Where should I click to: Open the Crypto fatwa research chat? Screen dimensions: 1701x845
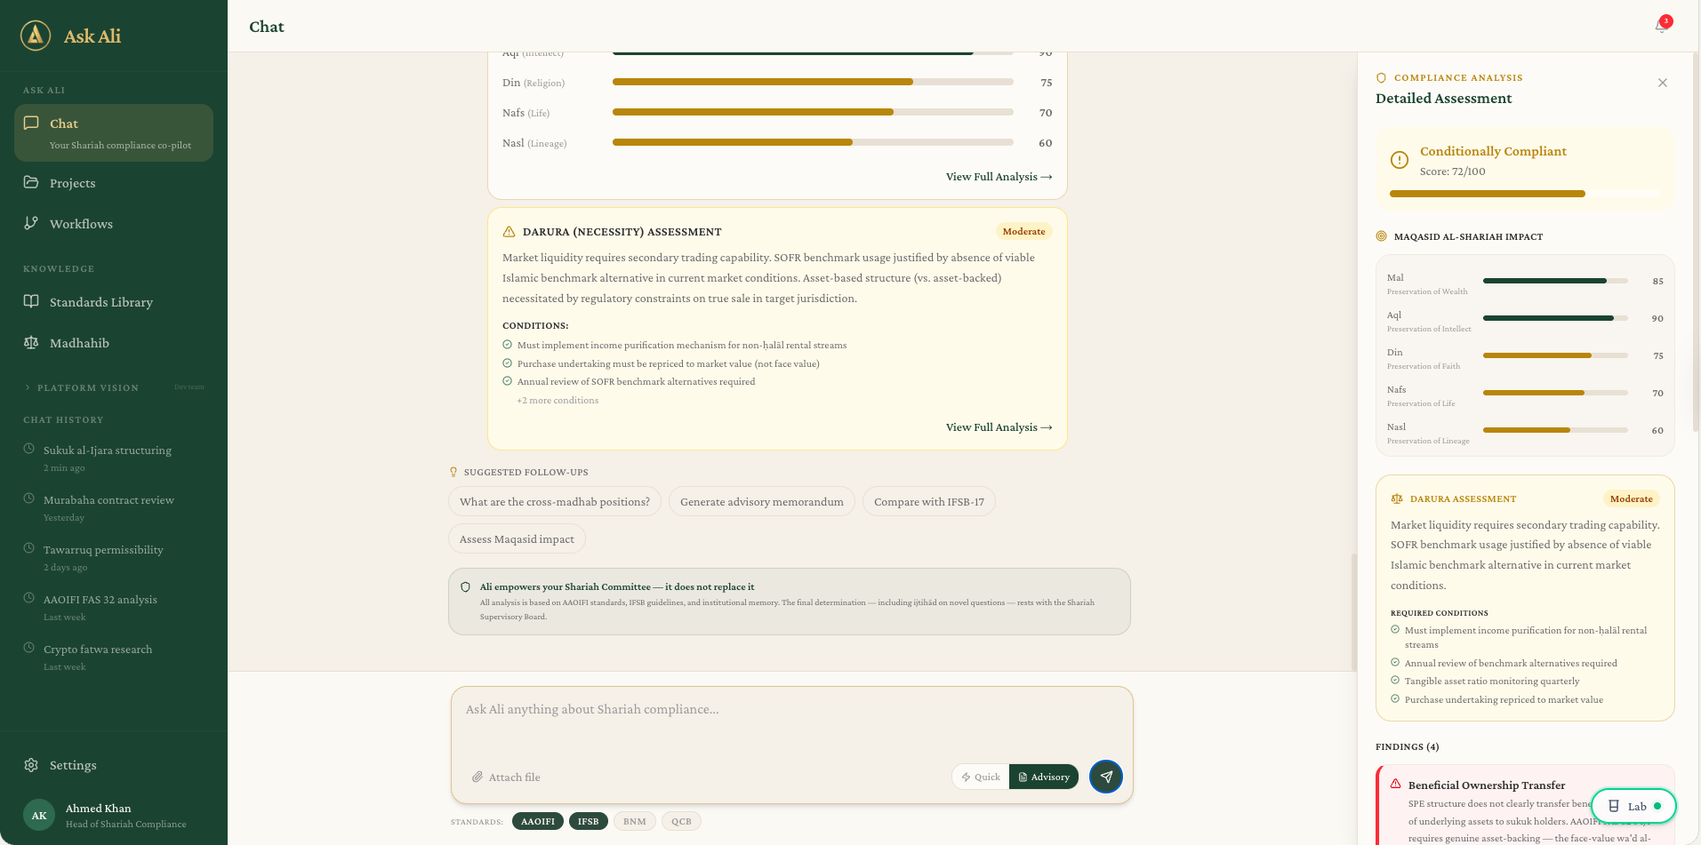coord(98,650)
